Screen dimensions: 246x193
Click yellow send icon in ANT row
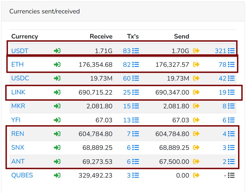(196, 161)
